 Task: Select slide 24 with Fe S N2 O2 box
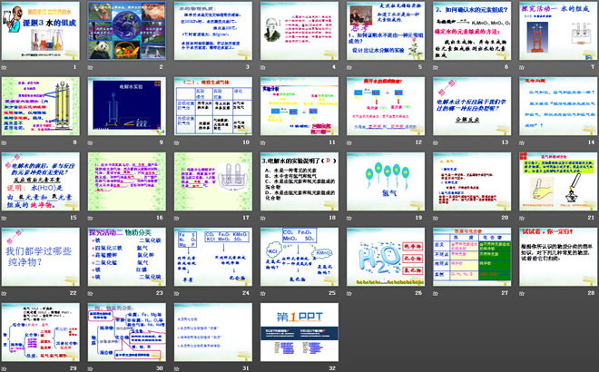click(213, 257)
